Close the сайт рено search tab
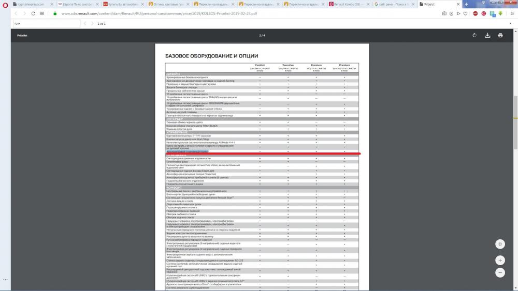Image resolution: width=518 pixels, height=291 pixels. (x=413, y=4)
